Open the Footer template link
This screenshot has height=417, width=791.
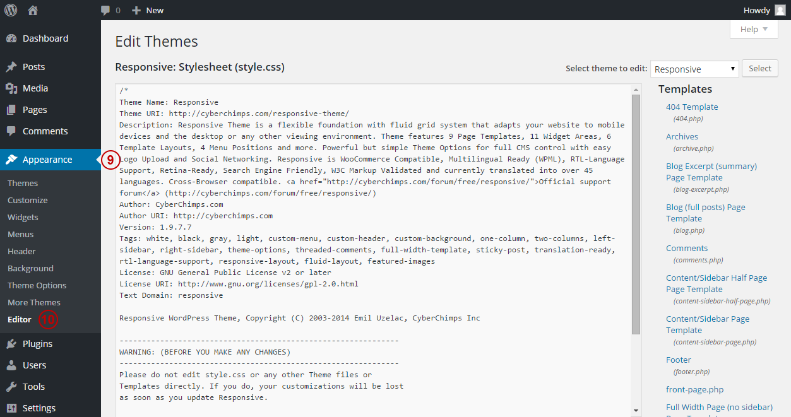(x=679, y=360)
